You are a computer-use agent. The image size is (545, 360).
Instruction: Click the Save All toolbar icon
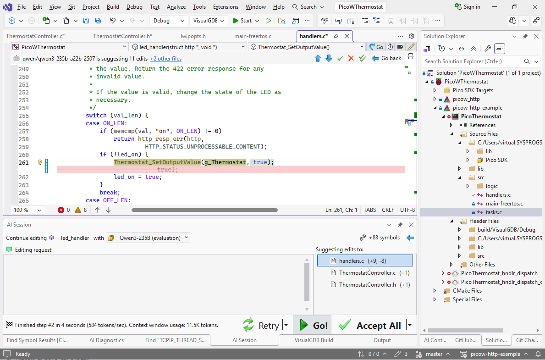tap(98, 21)
